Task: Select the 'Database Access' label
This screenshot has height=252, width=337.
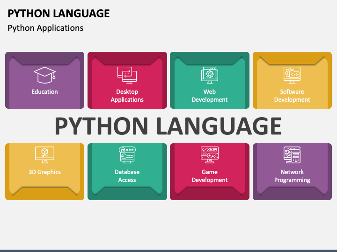Action: pyautogui.click(x=127, y=176)
